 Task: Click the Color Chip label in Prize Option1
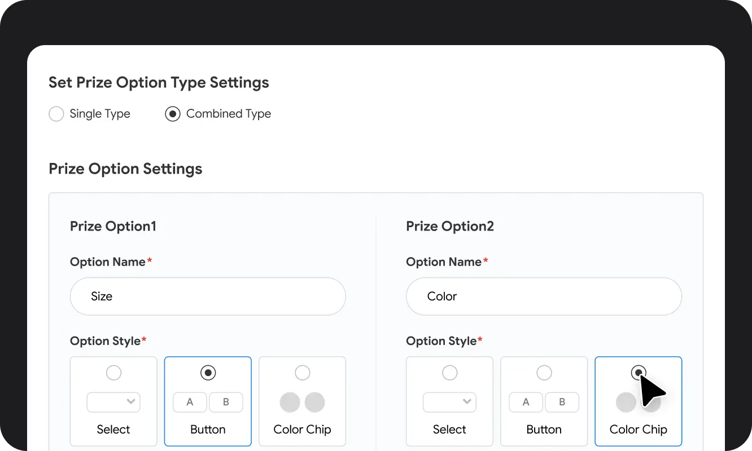pyautogui.click(x=302, y=430)
